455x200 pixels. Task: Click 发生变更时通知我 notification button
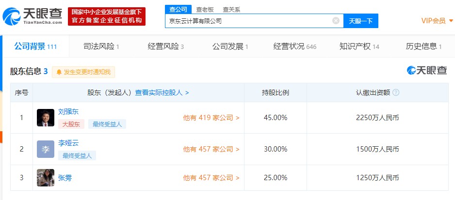pyautogui.click(x=83, y=72)
